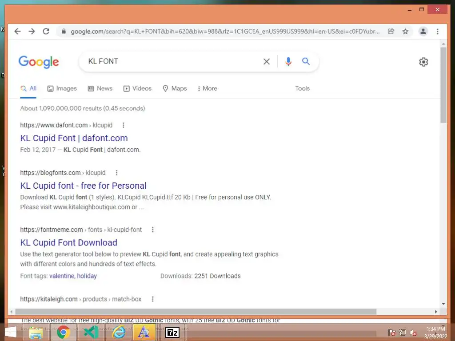Open Chrome's three-dot menu
The image size is (455, 341).
(x=438, y=32)
